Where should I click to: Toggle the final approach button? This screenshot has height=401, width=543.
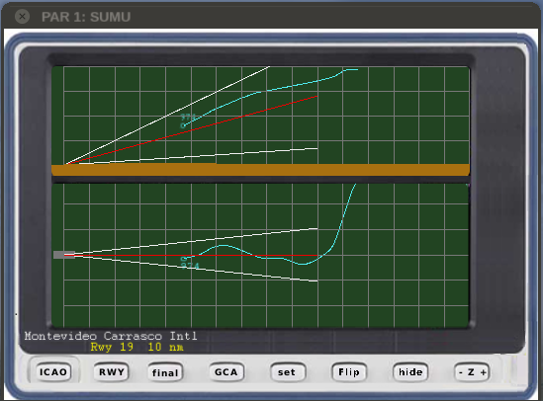[x=165, y=372]
